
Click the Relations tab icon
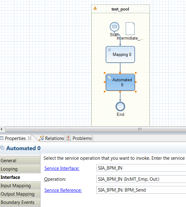(41, 138)
